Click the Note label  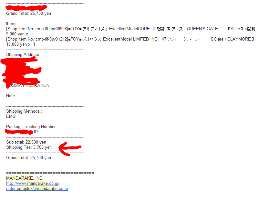(12, 96)
